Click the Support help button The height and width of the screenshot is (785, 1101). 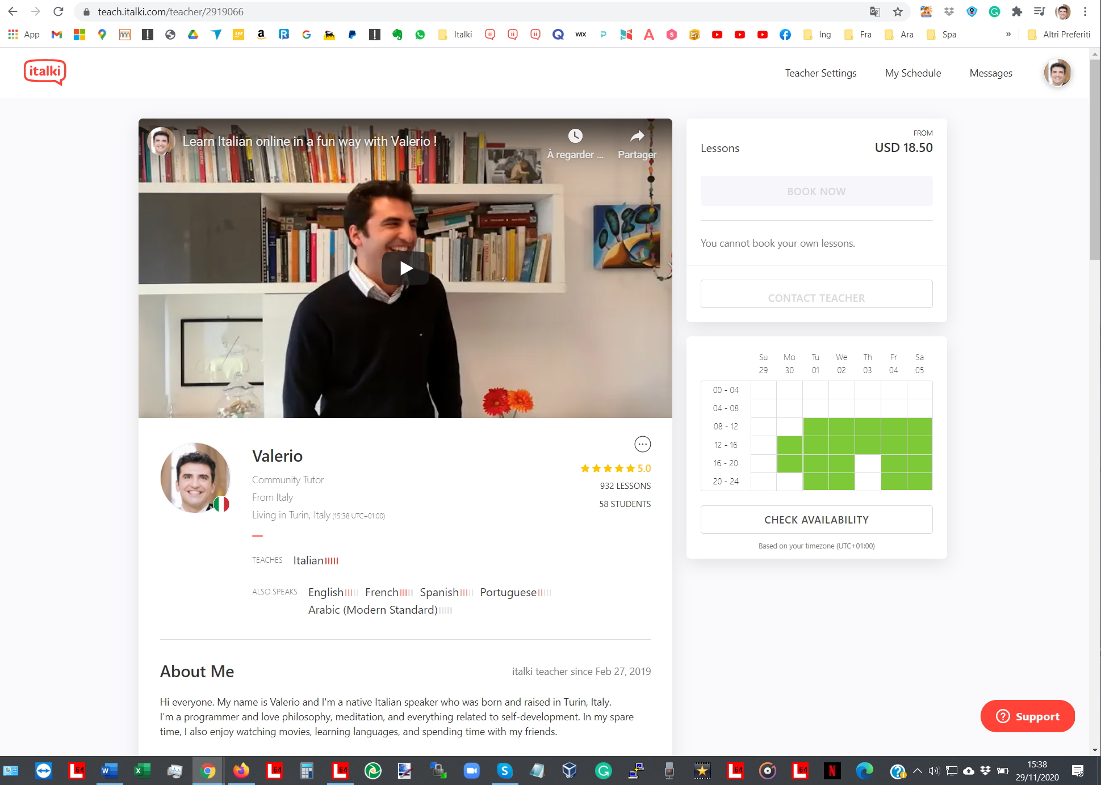pos(1027,716)
